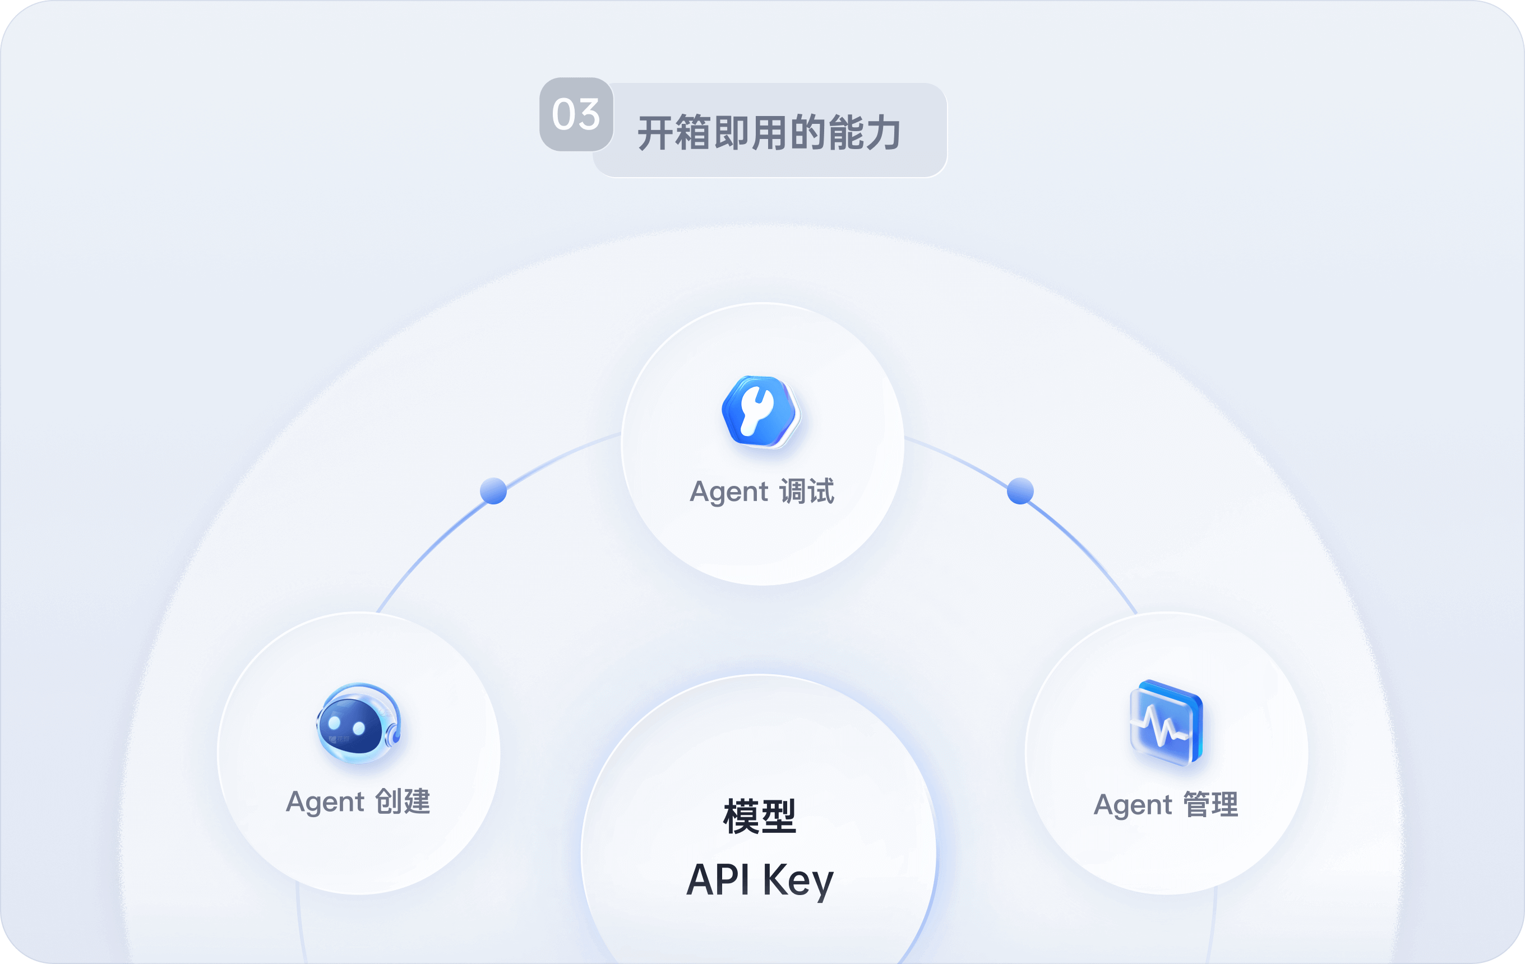This screenshot has width=1525, height=964.
Task: Click the central 模型 API Key circle
Action: click(x=759, y=823)
